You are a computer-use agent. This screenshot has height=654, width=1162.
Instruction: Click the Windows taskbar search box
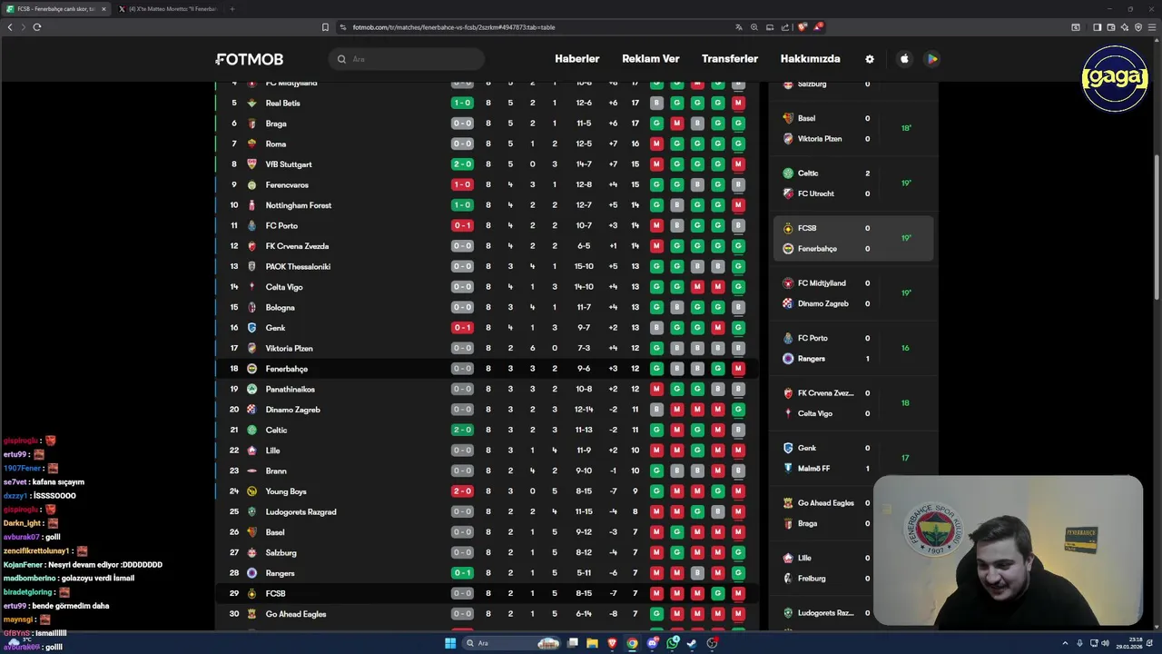pos(511,643)
